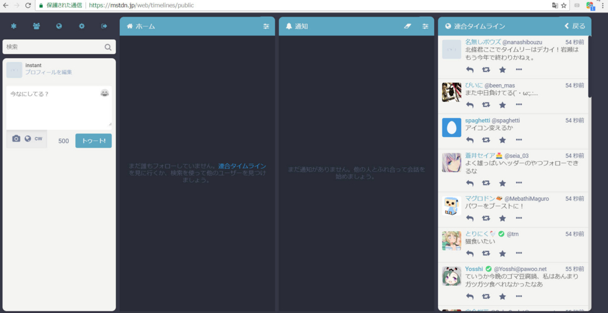Reply to nanashibouzu's post
This screenshot has width=608, height=313.
pyautogui.click(x=470, y=70)
